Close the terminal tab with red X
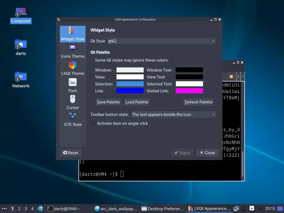 [x=231, y=77]
